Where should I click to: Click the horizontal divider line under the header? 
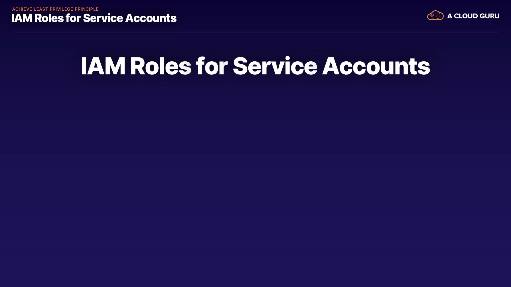click(256, 32)
